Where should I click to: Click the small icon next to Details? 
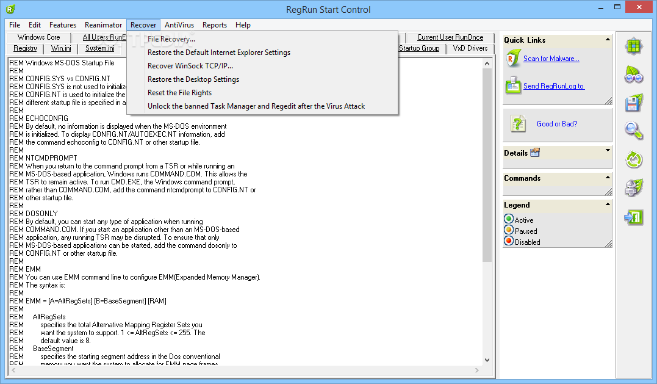(535, 153)
